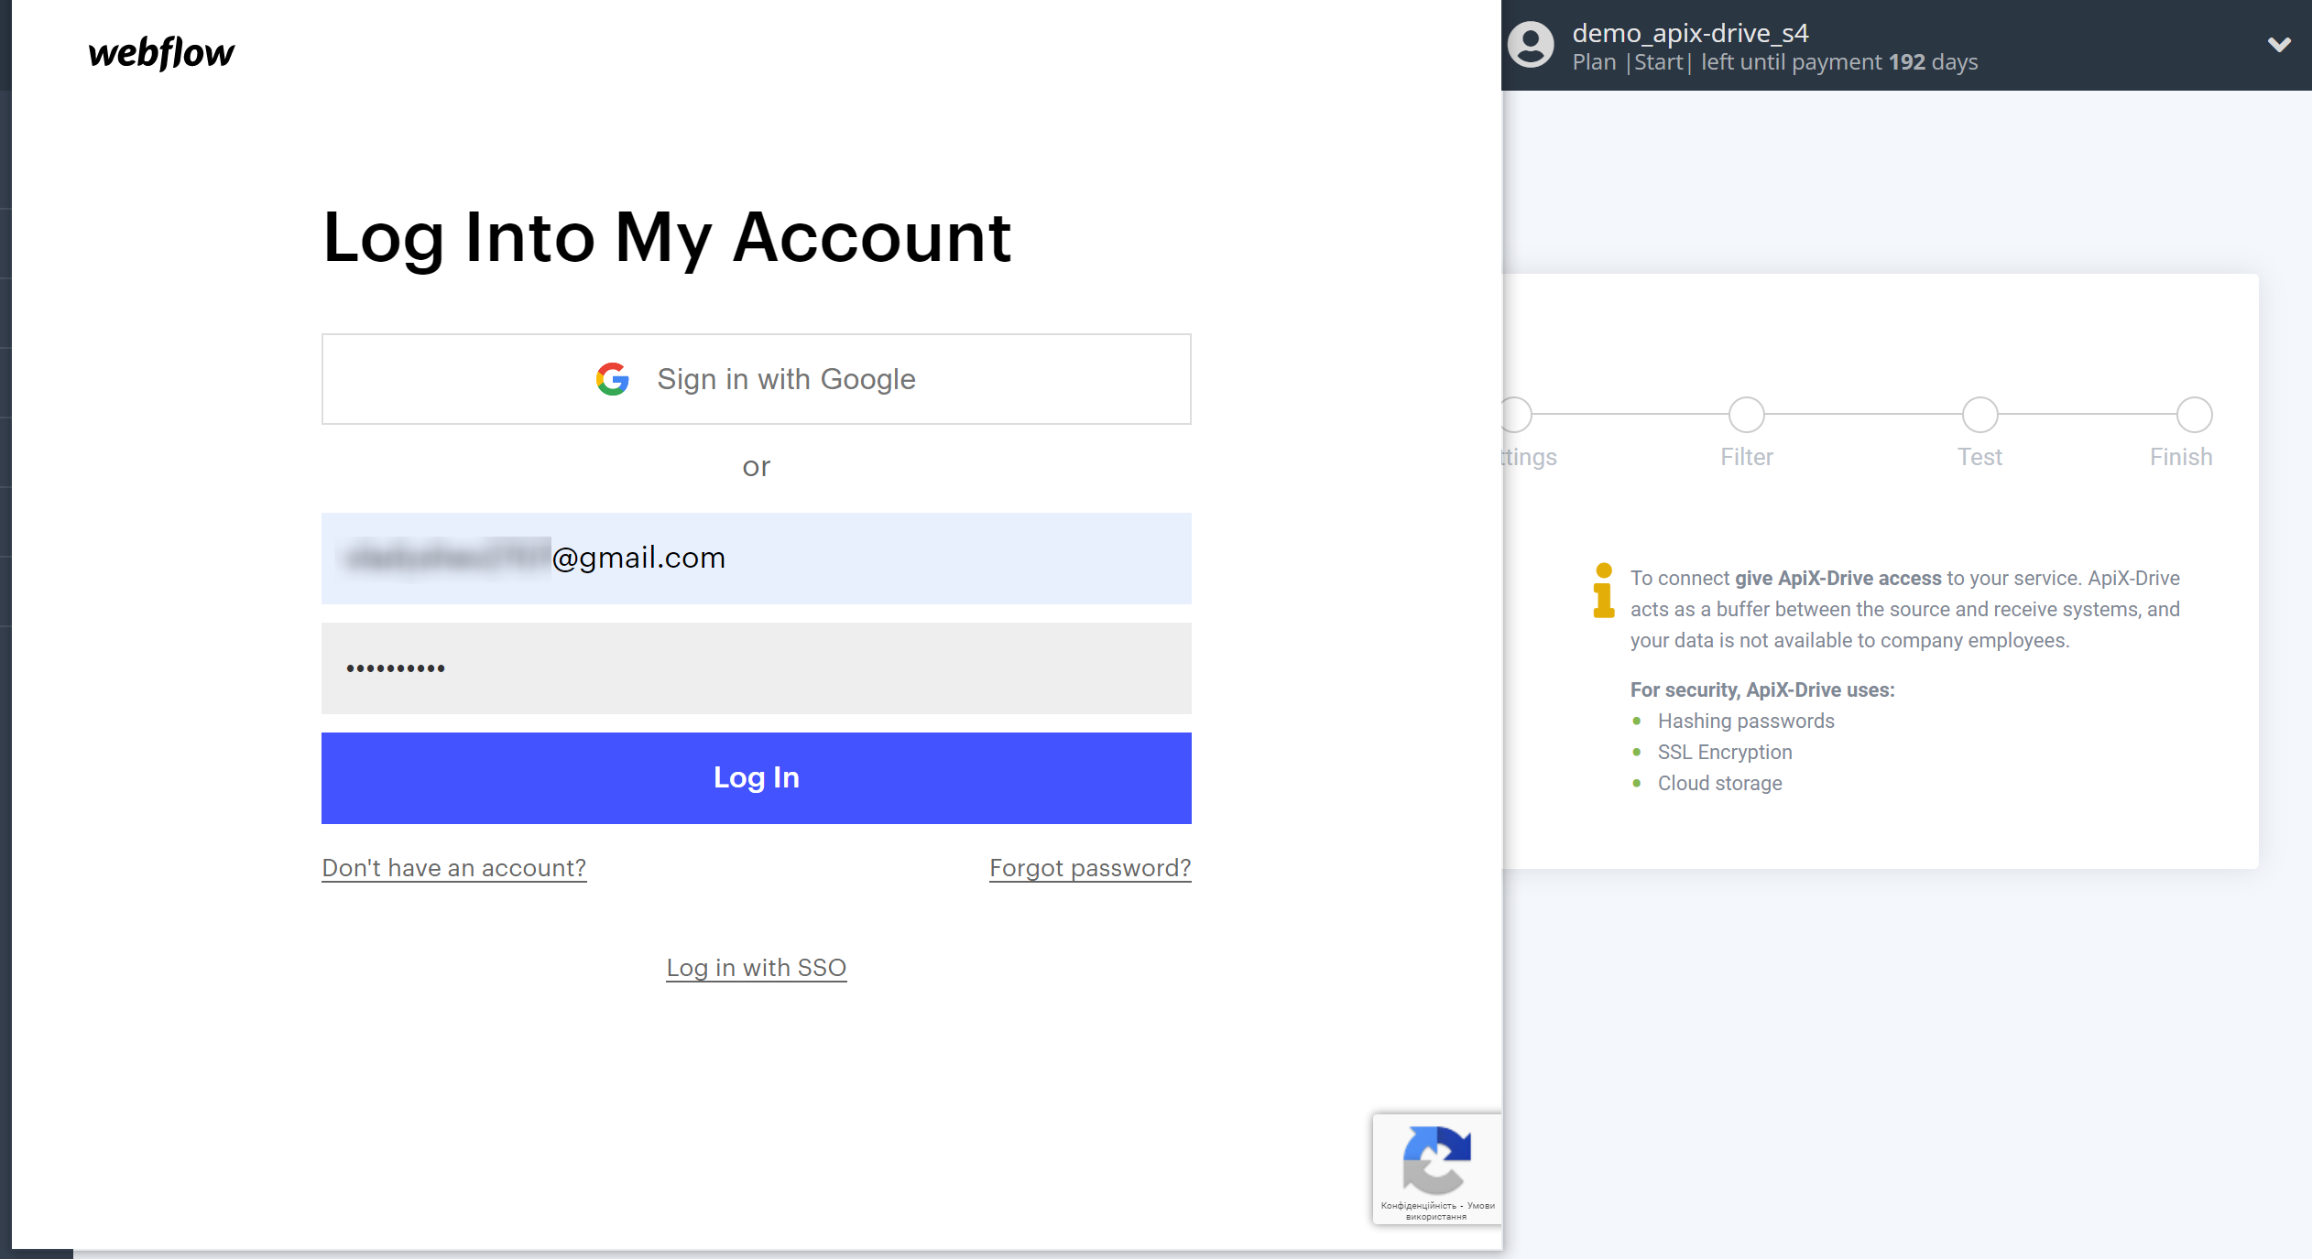Click the yellow info icon
The width and height of the screenshot is (2312, 1259).
pyautogui.click(x=1603, y=591)
